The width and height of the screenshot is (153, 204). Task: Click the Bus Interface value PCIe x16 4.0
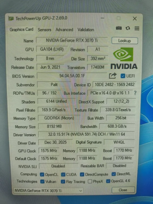tap(110, 93)
